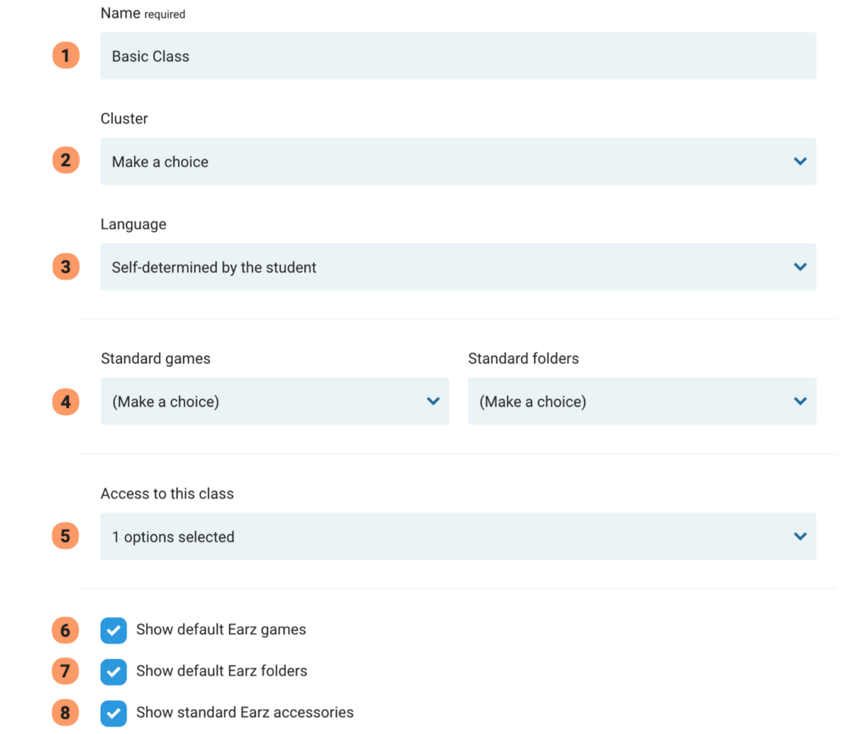This screenshot has width=865, height=734.
Task: Click the Name field label
Action: tap(120, 13)
